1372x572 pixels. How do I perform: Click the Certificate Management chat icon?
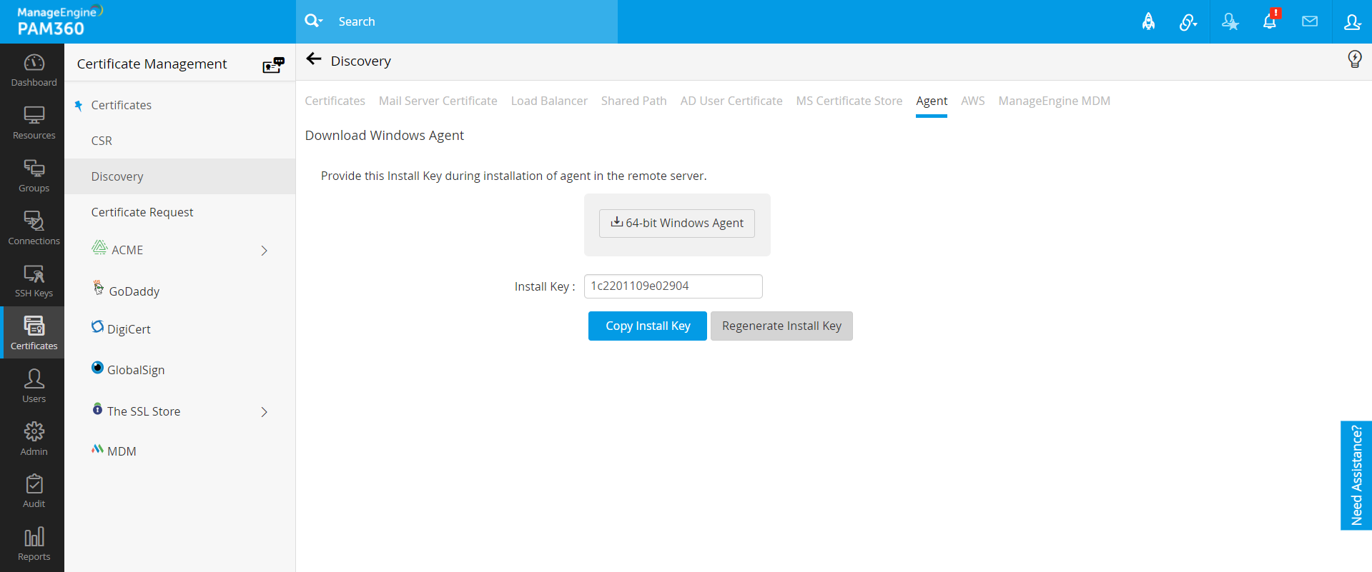(273, 65)
